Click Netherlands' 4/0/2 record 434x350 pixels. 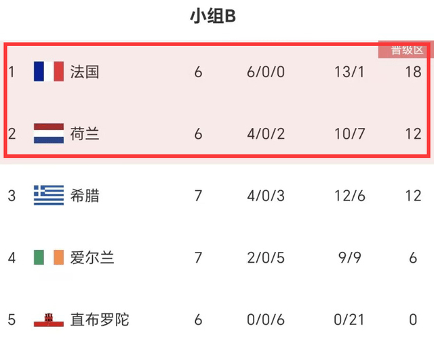click(266, 133)
